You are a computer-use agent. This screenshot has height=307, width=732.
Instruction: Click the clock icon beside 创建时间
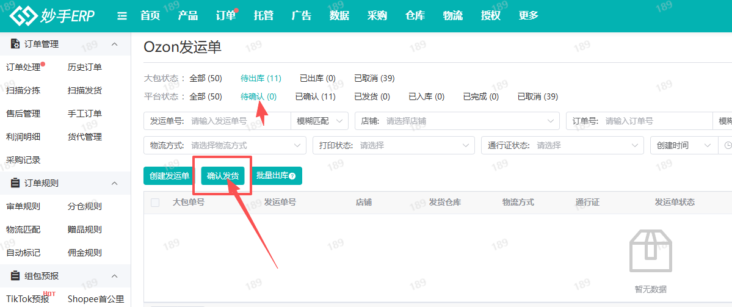pyautogui.click(x=727, y=146)
